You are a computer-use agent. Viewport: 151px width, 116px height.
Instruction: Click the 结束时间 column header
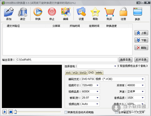tap(93, 26)
